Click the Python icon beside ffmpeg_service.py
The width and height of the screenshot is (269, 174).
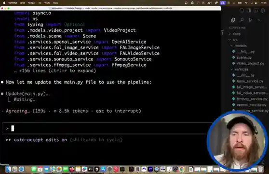coord(233,99)
